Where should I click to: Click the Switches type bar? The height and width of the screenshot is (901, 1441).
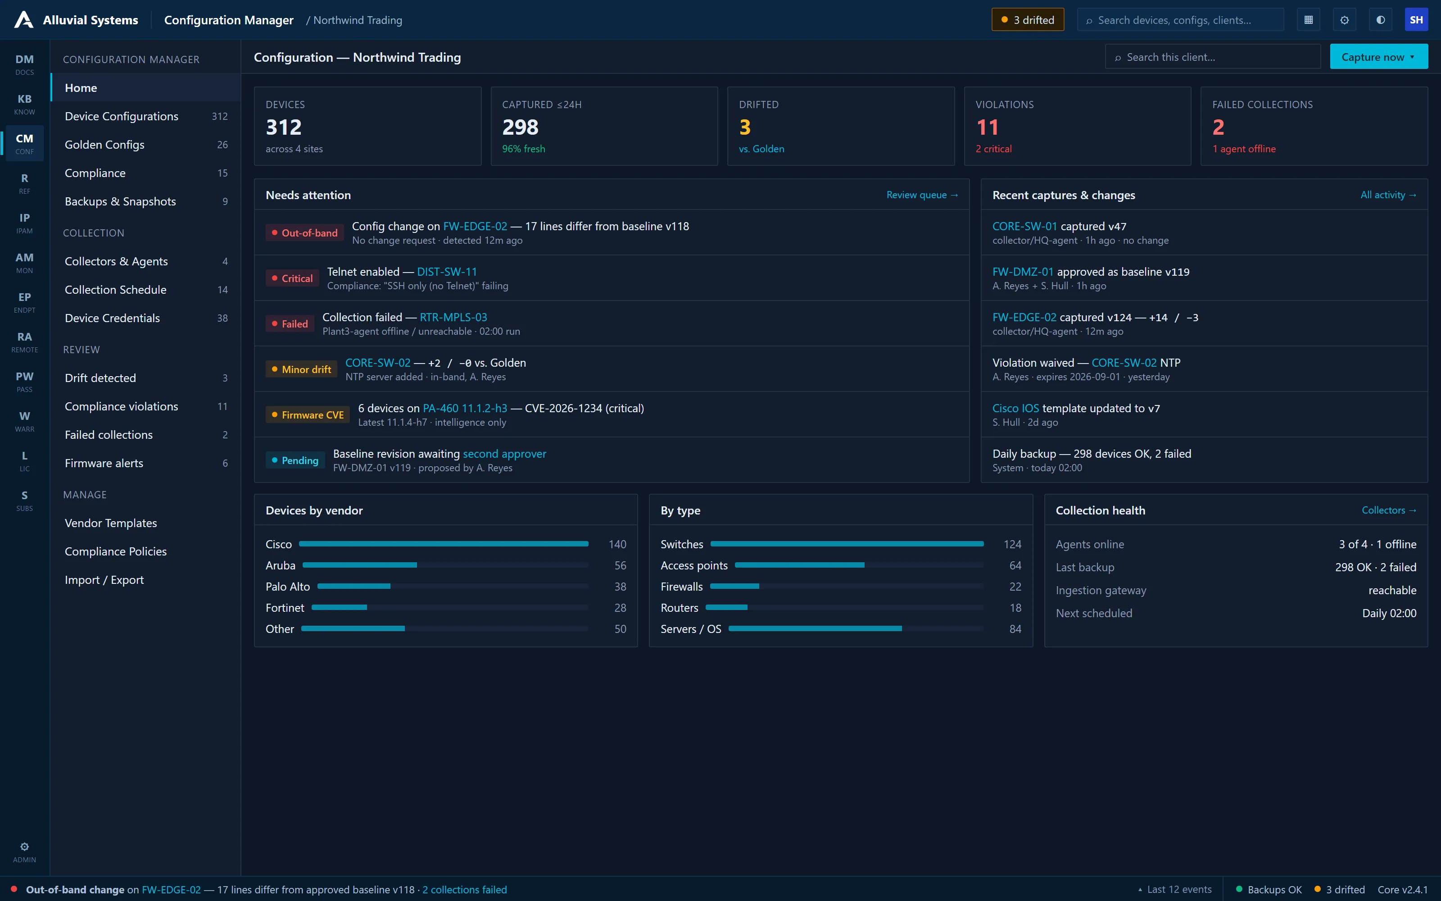tap(847, 544)
